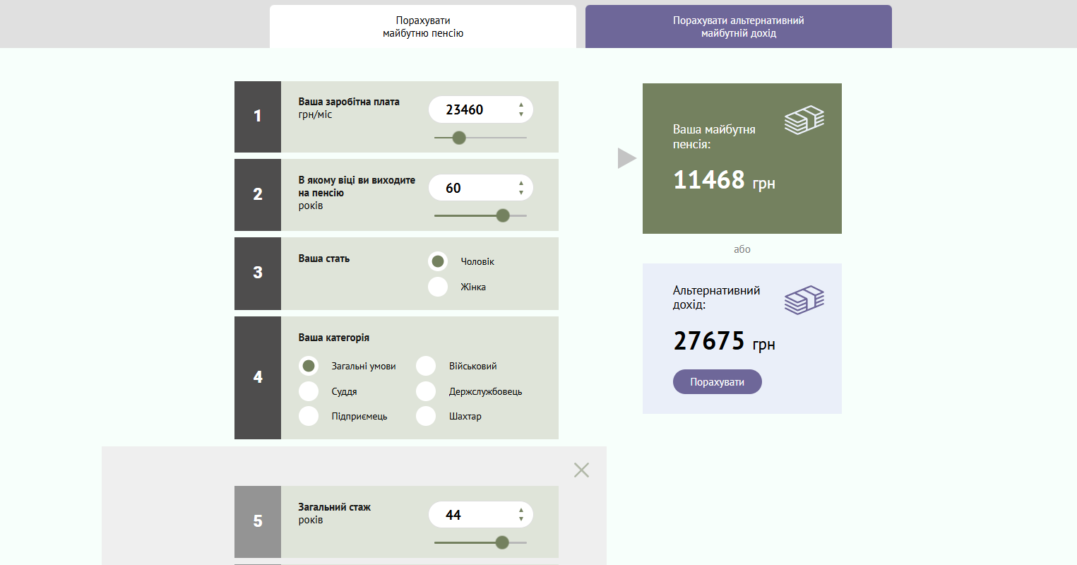Increase retirement age with up arrow
The image size is (1077, 565).
pos(521,184)
